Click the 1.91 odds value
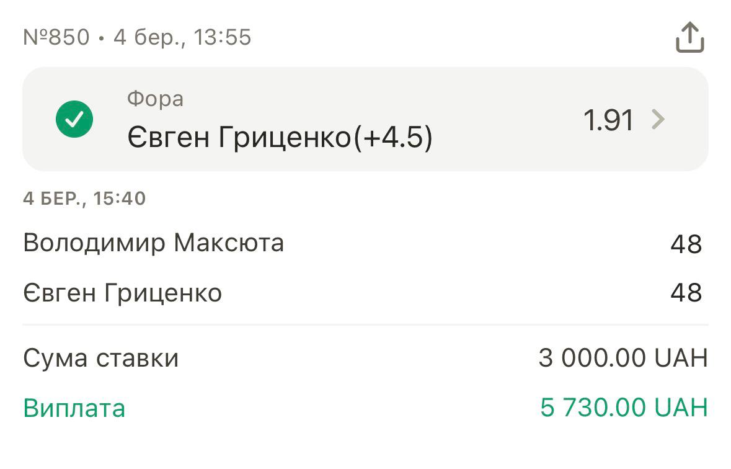The height and width of the screenshot is (469, 731). tap(608, 120)
